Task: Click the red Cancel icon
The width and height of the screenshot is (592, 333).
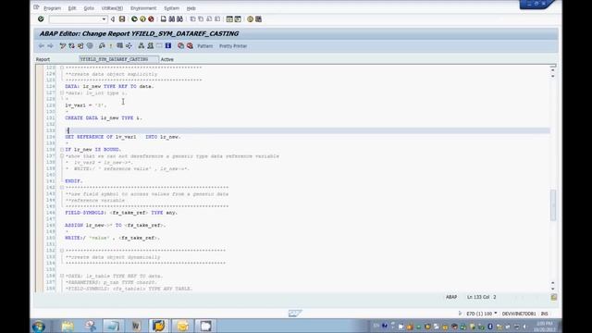Action: tap(151, 18)
